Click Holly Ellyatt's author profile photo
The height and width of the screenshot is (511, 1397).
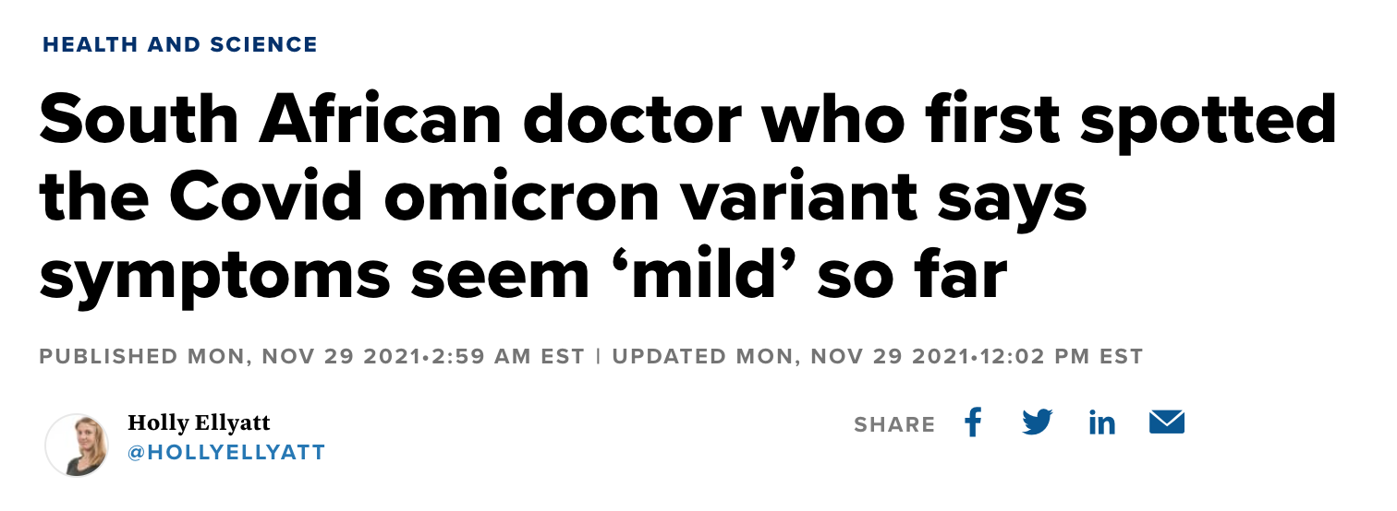77,445
